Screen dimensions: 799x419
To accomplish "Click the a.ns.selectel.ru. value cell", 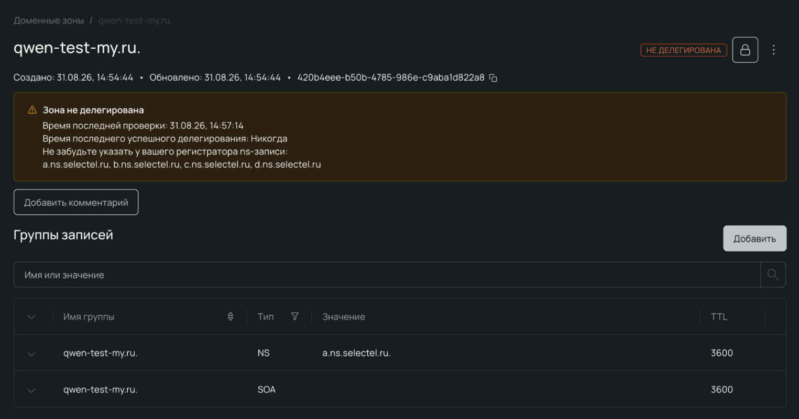I will [x=356, y=353].
